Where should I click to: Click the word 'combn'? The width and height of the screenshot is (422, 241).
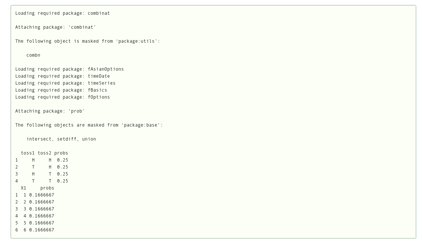pyautogui.click(x=33, y=55)
